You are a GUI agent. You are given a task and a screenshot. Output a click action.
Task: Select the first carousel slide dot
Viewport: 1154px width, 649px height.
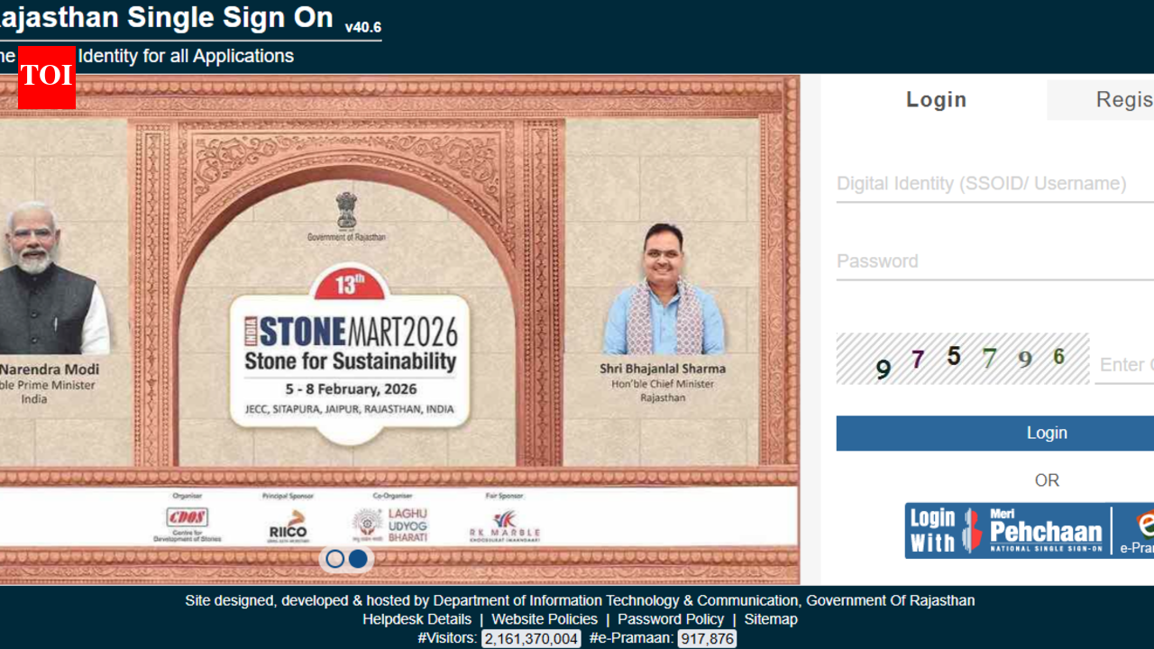coord(334,559)
